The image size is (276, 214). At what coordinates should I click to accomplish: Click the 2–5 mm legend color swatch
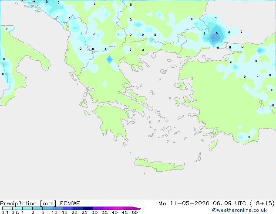coord(37,208)
